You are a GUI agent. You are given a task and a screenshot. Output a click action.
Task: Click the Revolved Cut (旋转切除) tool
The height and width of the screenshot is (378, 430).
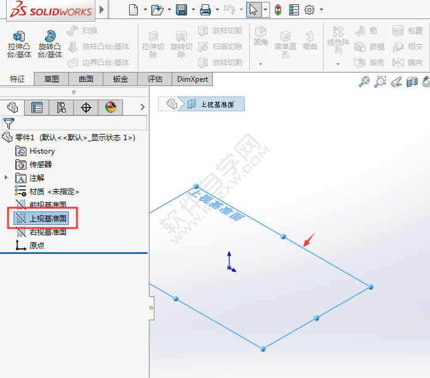pyautogui.click(x=181, y=44)
